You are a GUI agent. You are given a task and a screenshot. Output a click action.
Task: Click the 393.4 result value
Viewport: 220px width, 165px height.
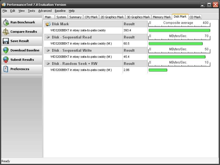(127, 30)
